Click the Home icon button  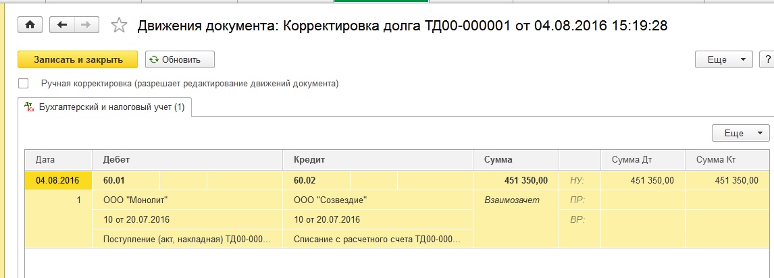tap(30, 25)
